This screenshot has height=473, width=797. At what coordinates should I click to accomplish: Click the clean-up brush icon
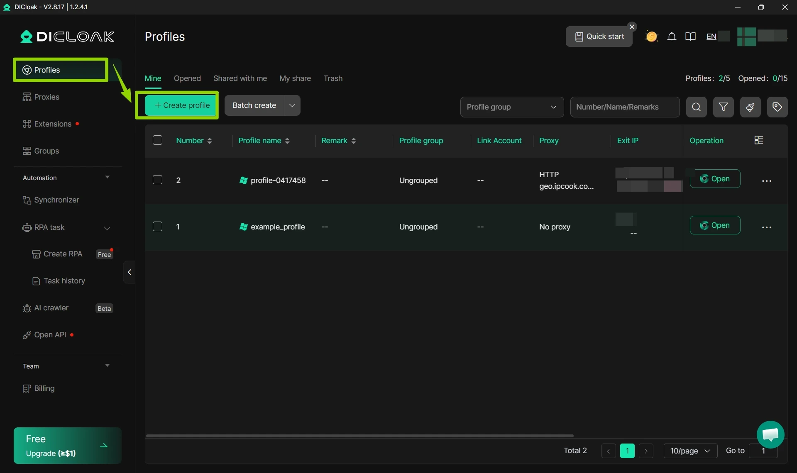click(751, 107)
